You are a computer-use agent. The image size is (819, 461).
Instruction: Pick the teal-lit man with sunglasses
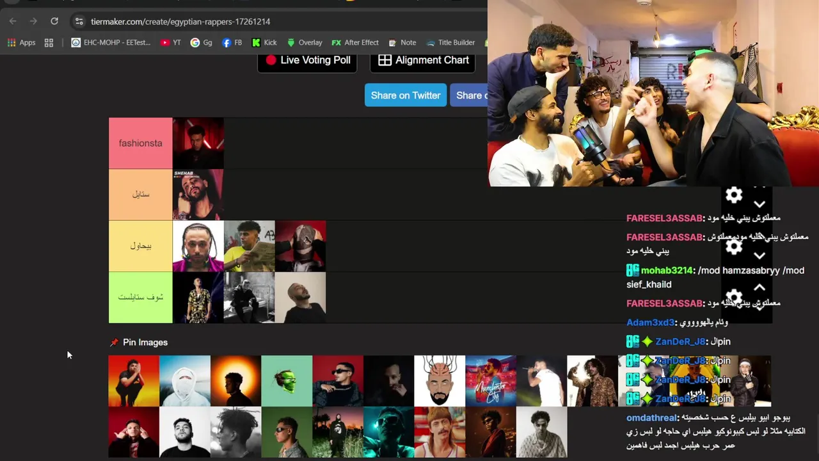coord(389,432)
